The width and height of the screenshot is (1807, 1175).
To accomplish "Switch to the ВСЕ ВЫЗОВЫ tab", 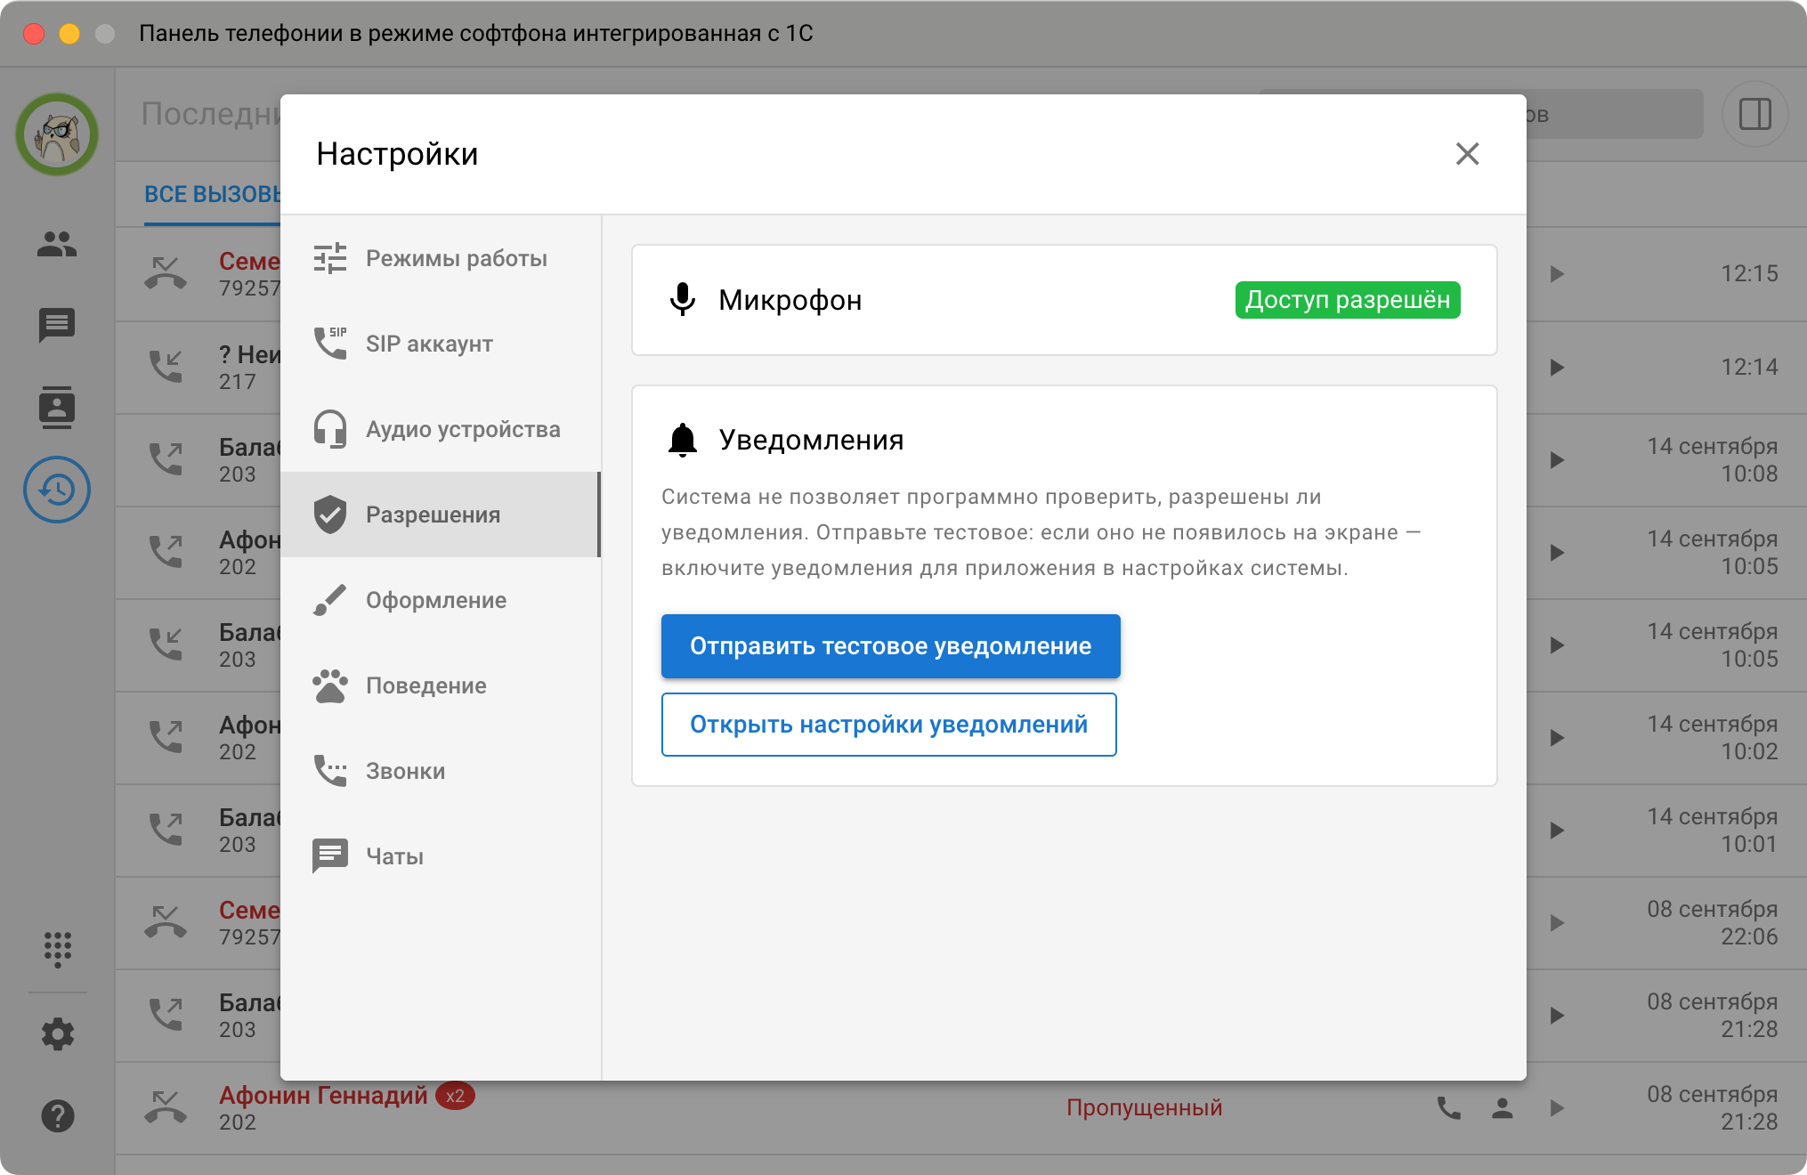I will [213, 194].
